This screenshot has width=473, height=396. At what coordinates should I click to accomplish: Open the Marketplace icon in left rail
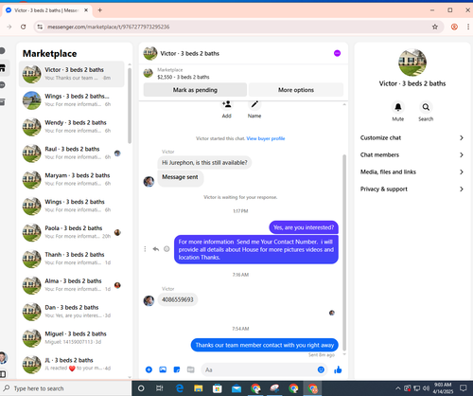[x=3, y=67]
